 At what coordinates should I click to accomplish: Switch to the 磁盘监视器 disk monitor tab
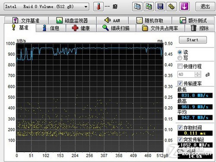click(72, 20)
